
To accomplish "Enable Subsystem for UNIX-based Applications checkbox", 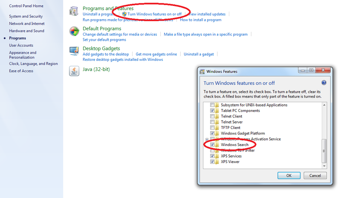I will [x=212, y=105].
